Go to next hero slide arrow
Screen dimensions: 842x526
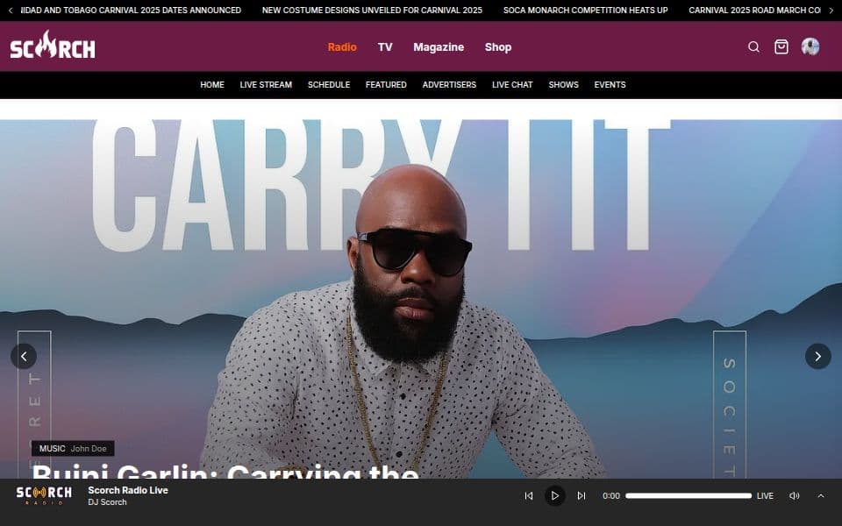pyautogui.click(x=817, y=356)
